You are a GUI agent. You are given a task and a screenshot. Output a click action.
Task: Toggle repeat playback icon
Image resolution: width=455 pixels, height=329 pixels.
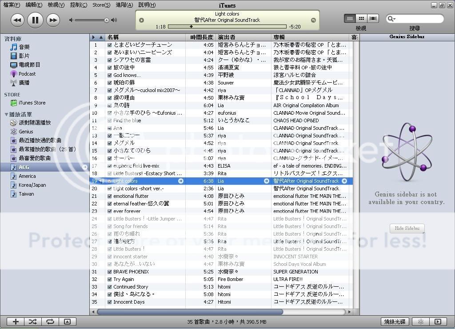50,321
